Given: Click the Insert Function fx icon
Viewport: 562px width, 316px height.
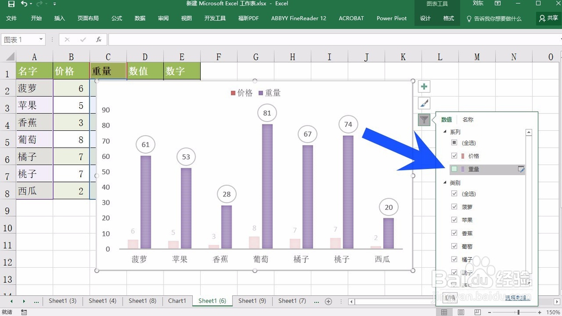Looking at the screenshot, I should coord(98,39).
